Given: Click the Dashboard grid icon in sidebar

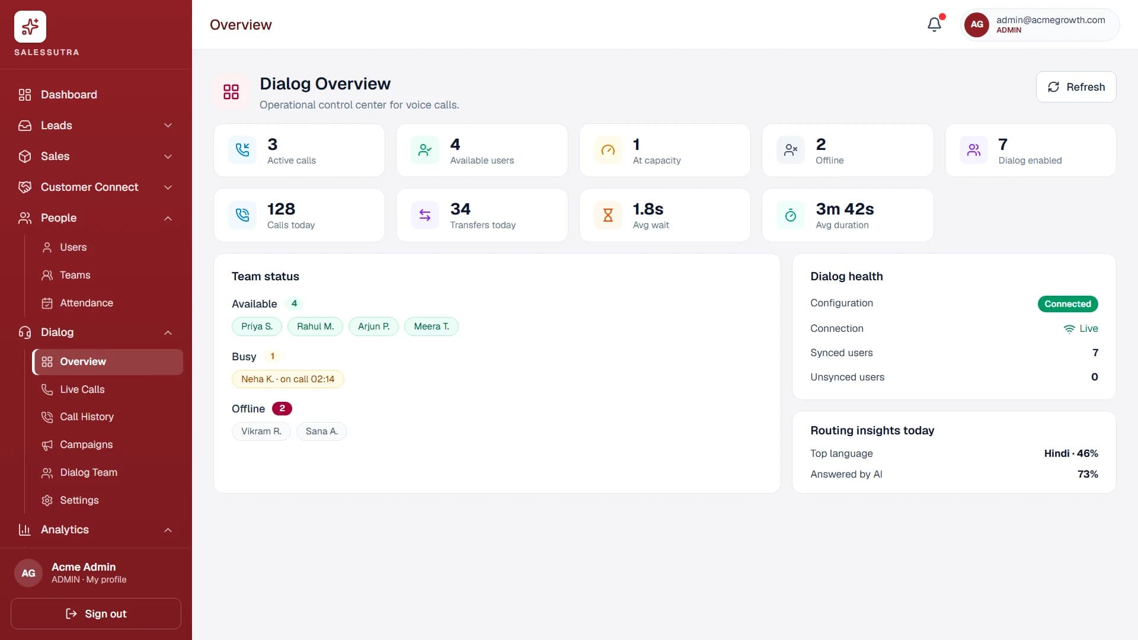Looking at the screenshot, I should 25,95.
